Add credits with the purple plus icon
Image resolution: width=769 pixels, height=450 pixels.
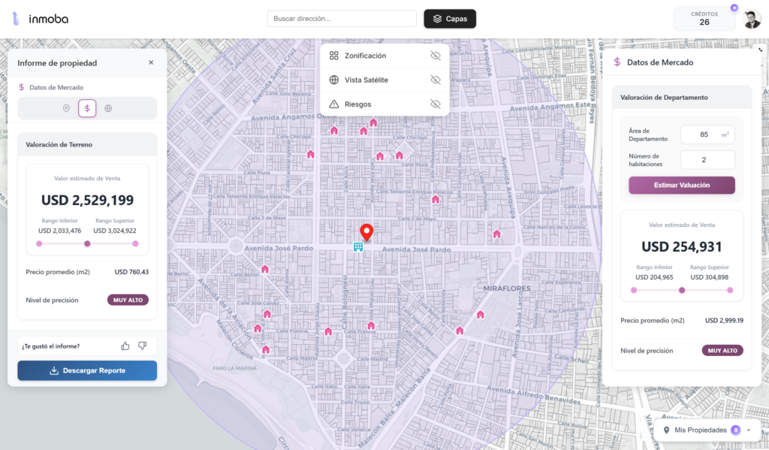pyautogui.click(x=734, y=8)
